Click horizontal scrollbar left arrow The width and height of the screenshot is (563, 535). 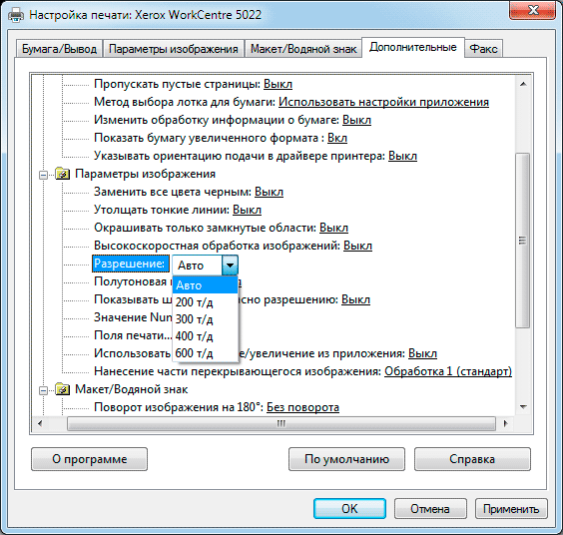coord(40,423)
